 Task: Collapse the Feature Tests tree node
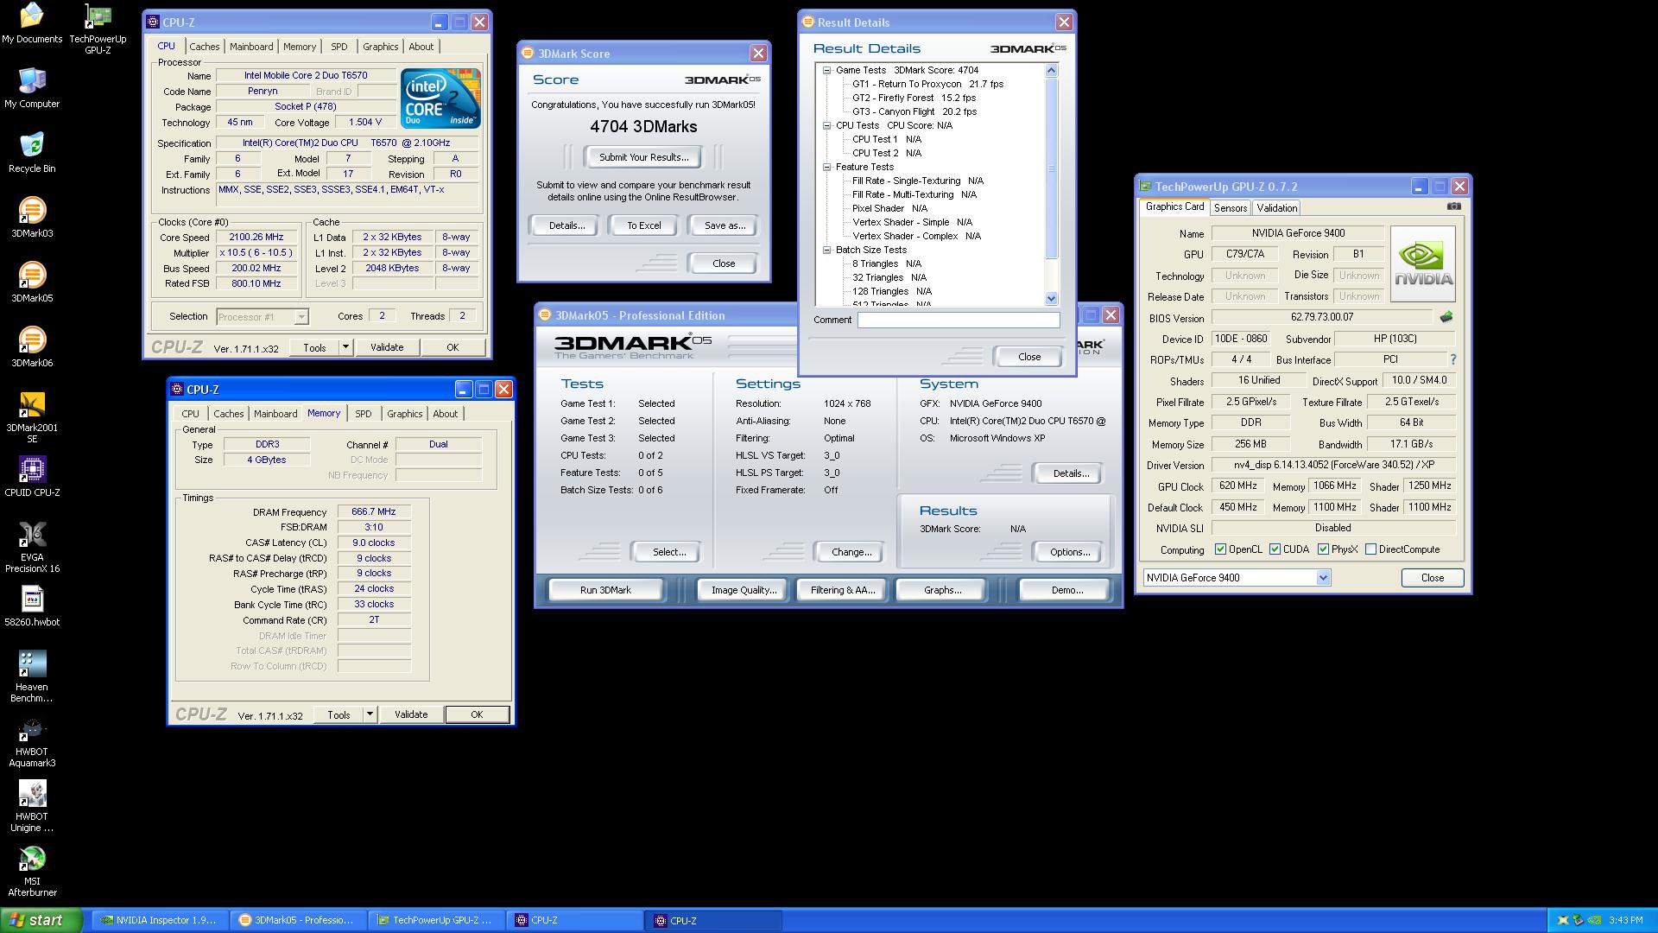click(826, 168)
